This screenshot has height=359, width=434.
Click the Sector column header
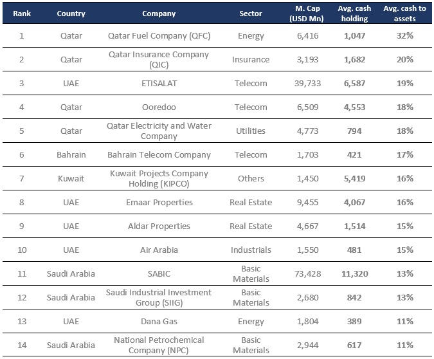click(250, 14)
